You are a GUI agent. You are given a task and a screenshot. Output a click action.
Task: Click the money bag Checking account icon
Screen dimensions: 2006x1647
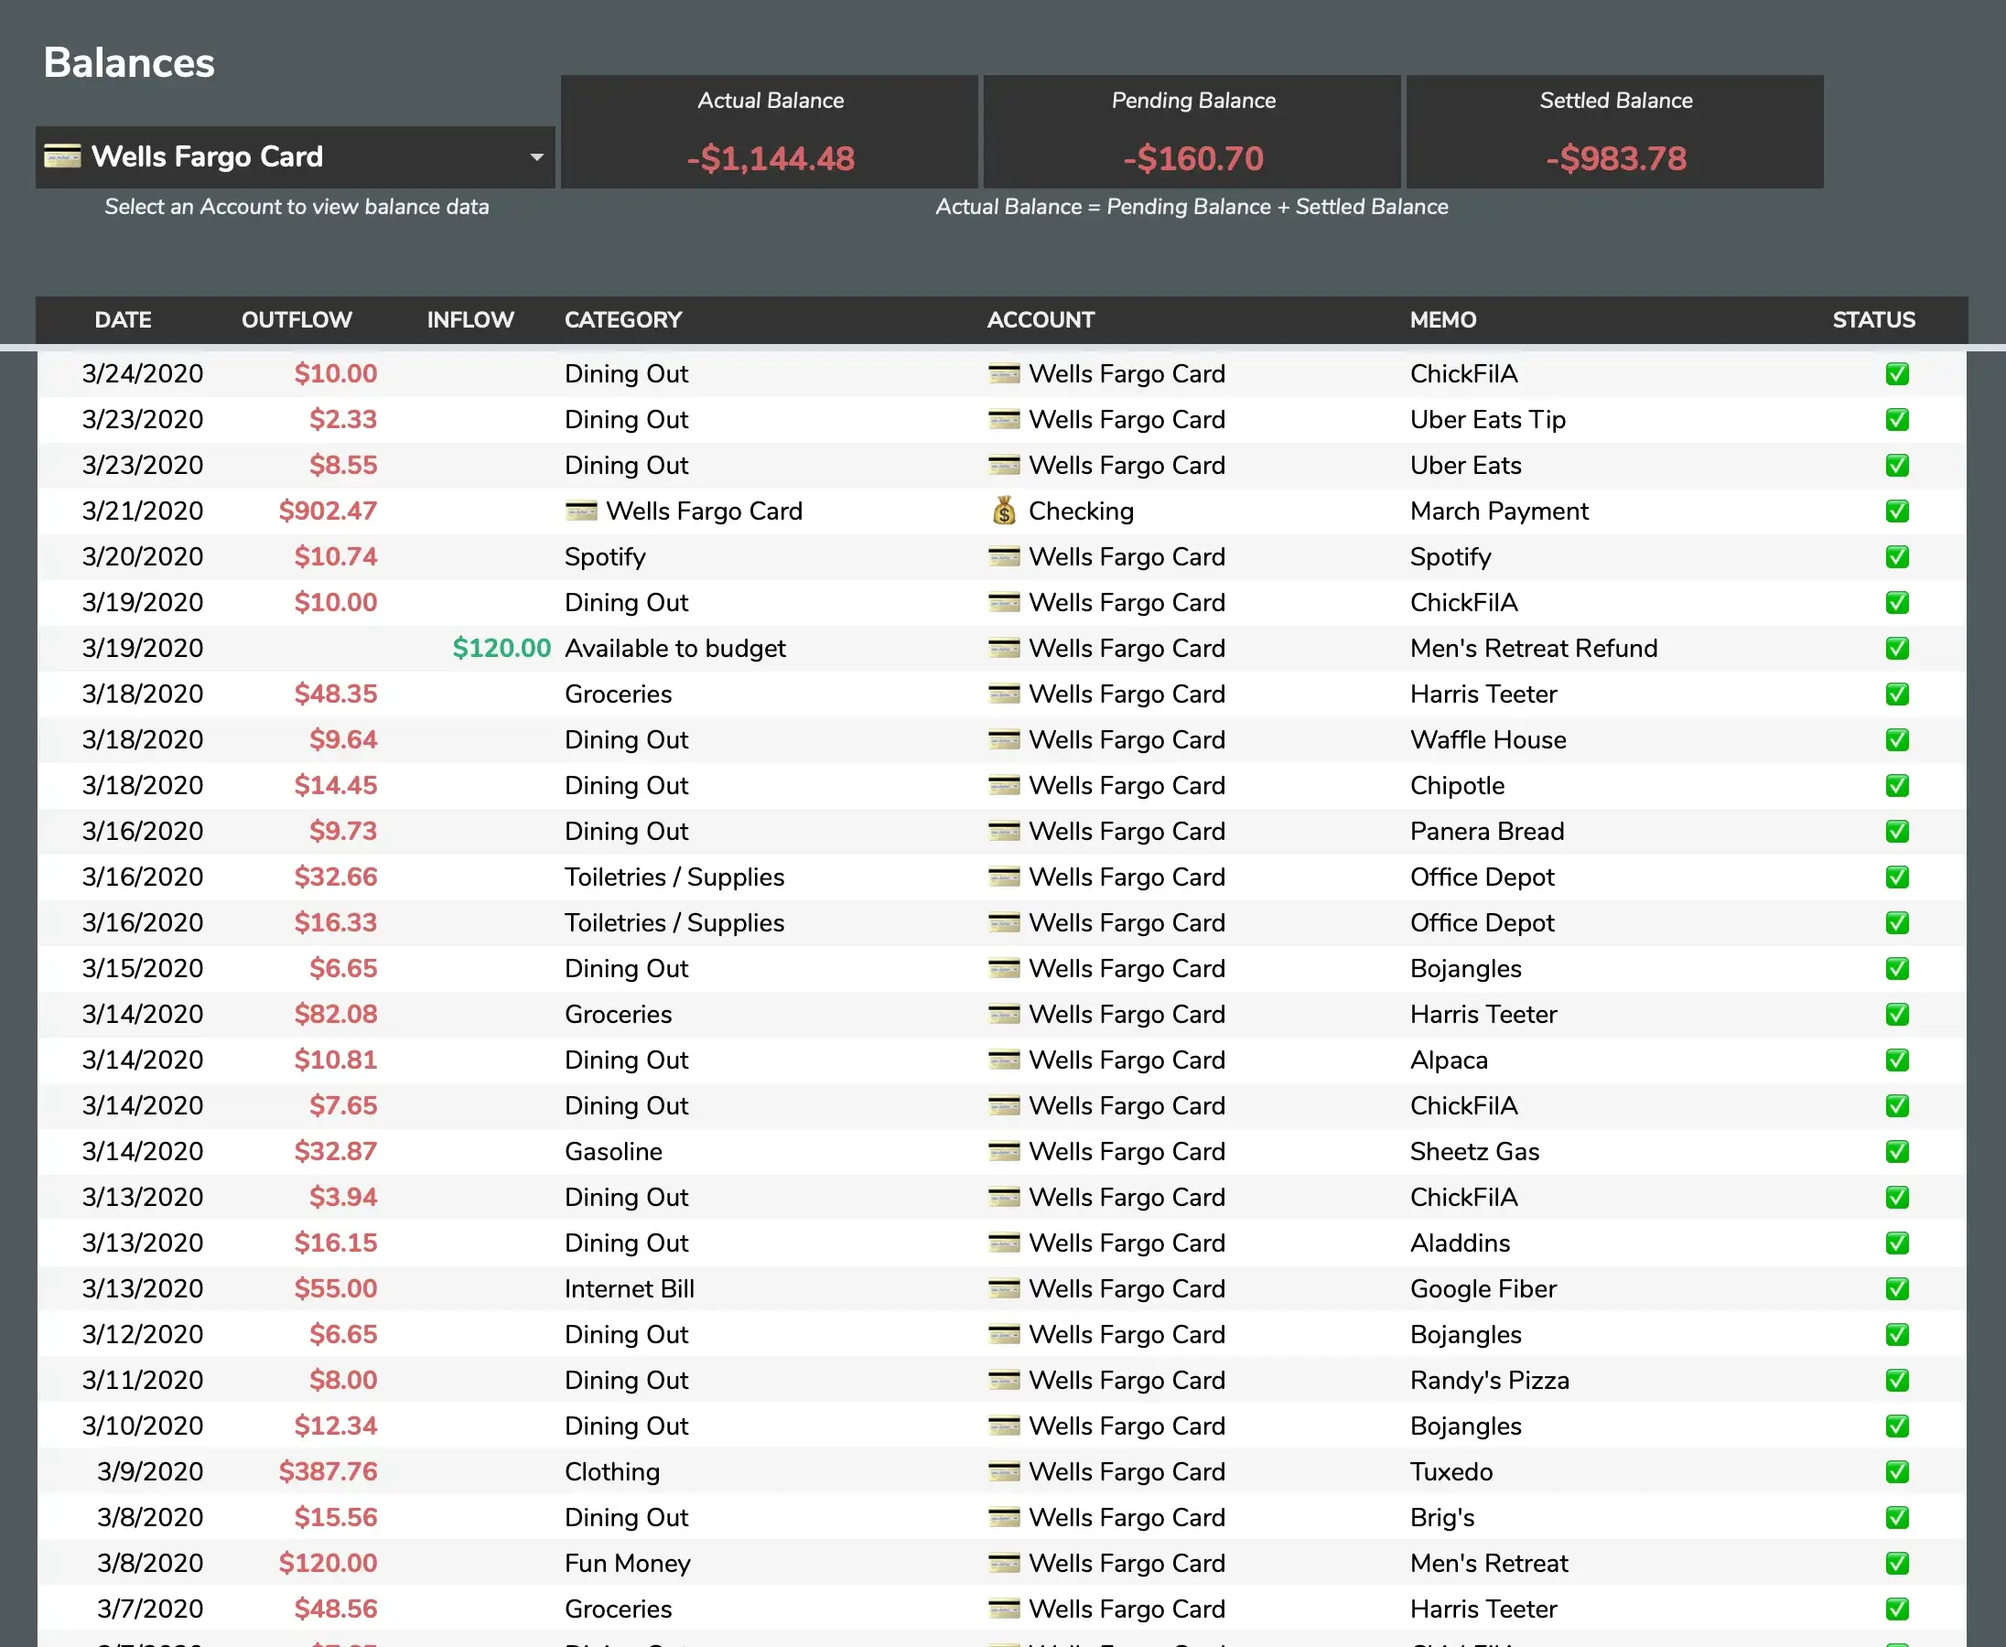coord(1004,511)
